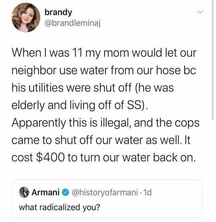Click the 1d timestamp on quoted tweet
216x222 pixels.
[x=147, y=192]
